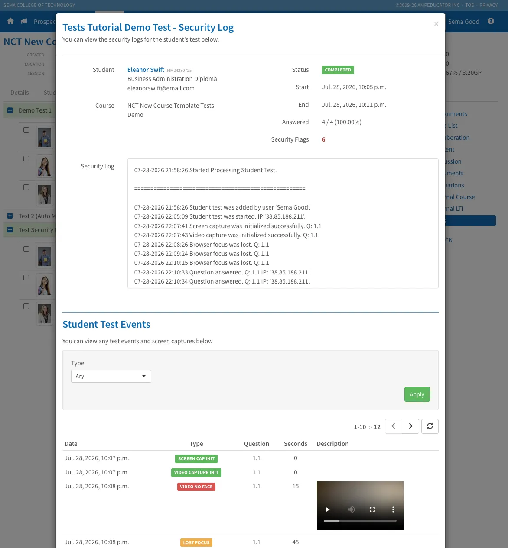Open the video's more options menu

[x=393, y=509]
